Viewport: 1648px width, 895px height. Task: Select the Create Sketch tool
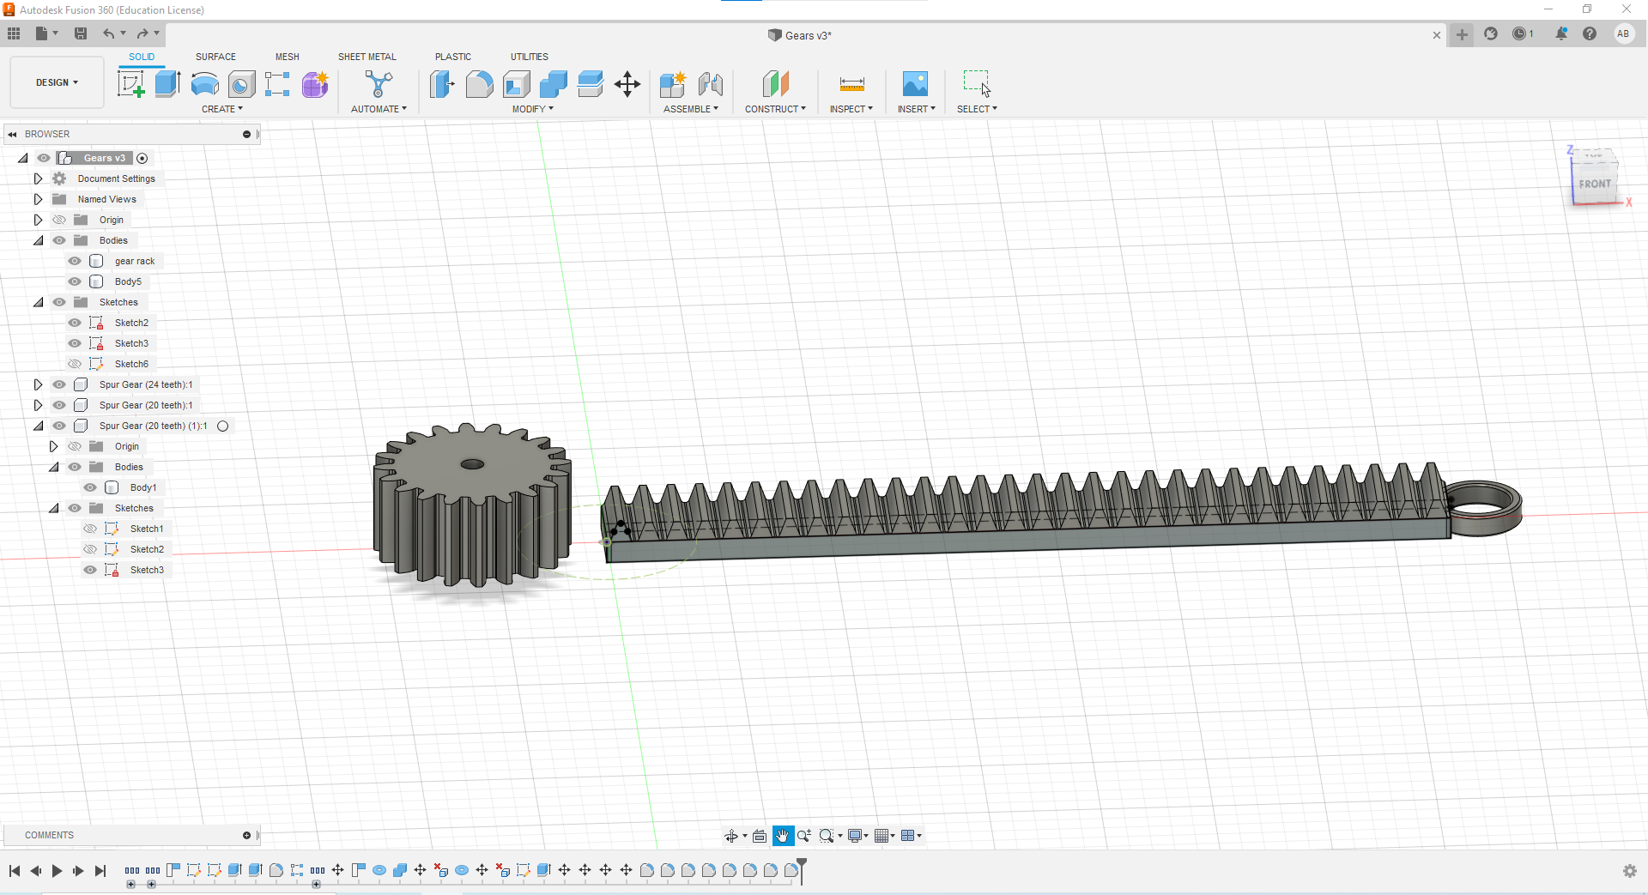point(130,84)
